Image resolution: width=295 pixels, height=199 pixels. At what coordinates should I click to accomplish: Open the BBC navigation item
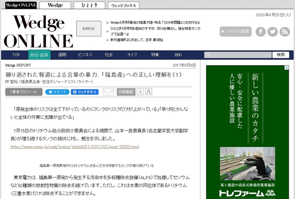pos(178,55)
